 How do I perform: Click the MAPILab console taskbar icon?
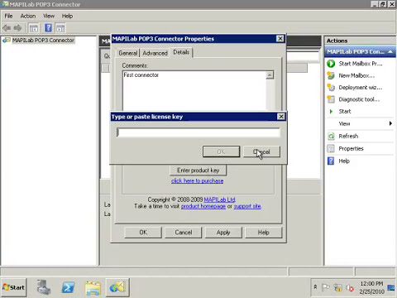pos(117,287)
